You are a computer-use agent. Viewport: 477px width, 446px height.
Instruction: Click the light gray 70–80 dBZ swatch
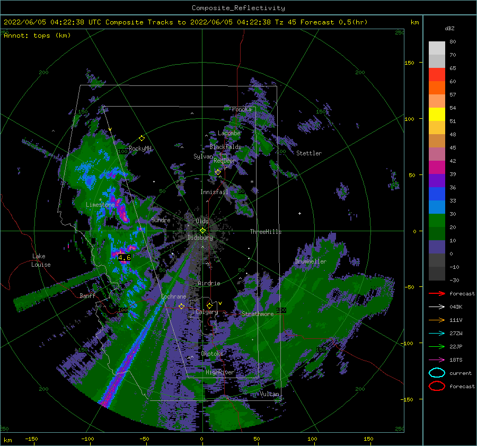(x=437, y=48)
